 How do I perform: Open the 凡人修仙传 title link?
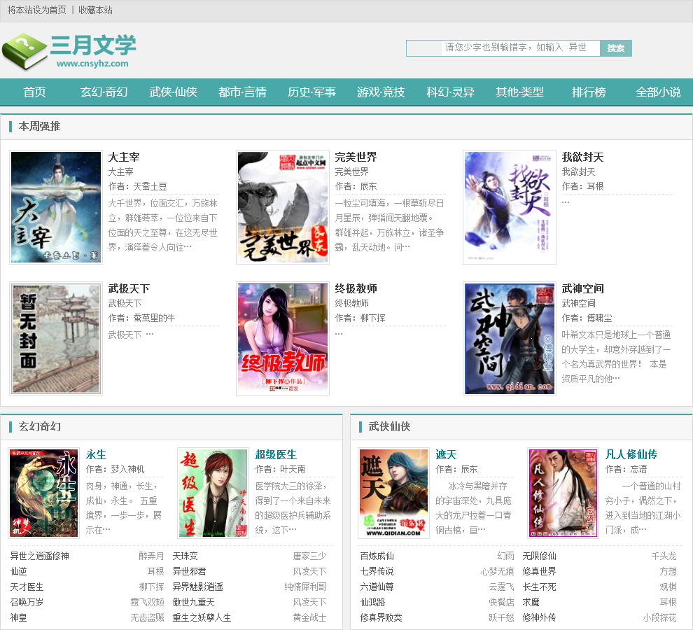tap(631, 454)
